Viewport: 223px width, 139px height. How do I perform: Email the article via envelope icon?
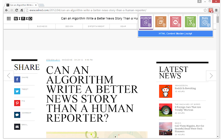pos(17,126)
